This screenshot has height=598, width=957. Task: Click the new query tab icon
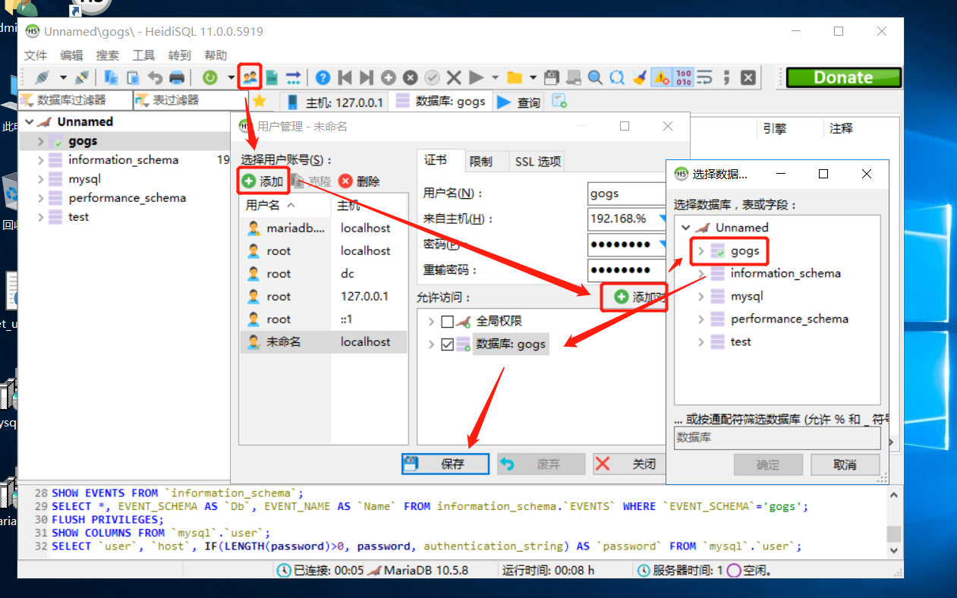pos(559,101)
